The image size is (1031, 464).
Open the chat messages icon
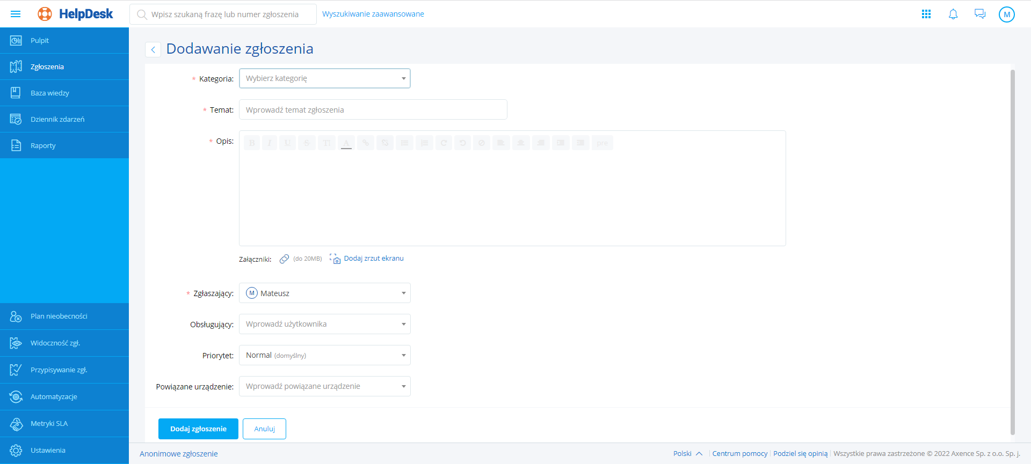coord(979,14)
